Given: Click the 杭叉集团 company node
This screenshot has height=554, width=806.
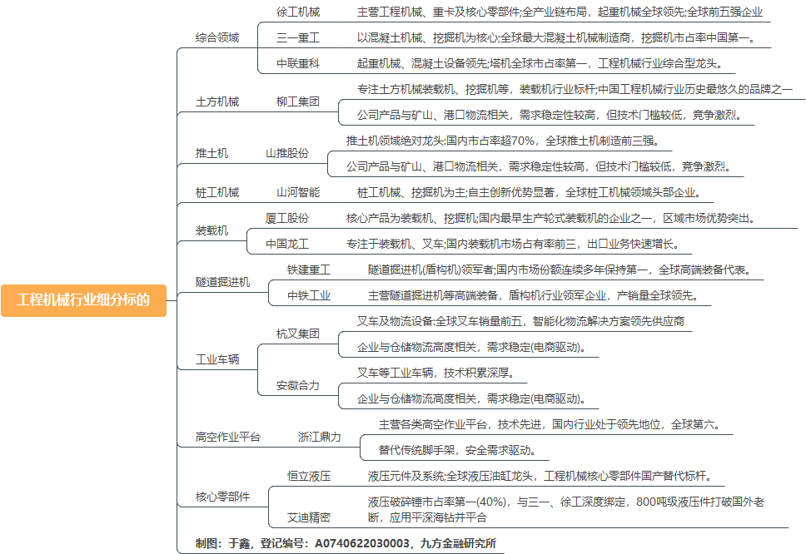Looking at the screenshot, I should [x=298, y=334].
